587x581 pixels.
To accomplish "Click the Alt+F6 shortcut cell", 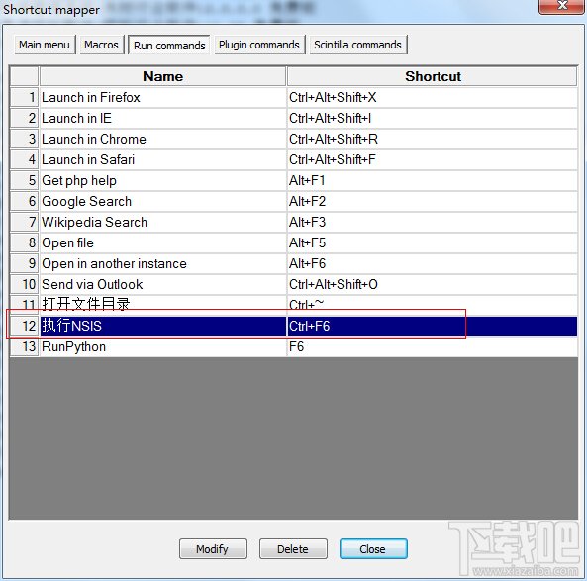I will tap(433, 264).
